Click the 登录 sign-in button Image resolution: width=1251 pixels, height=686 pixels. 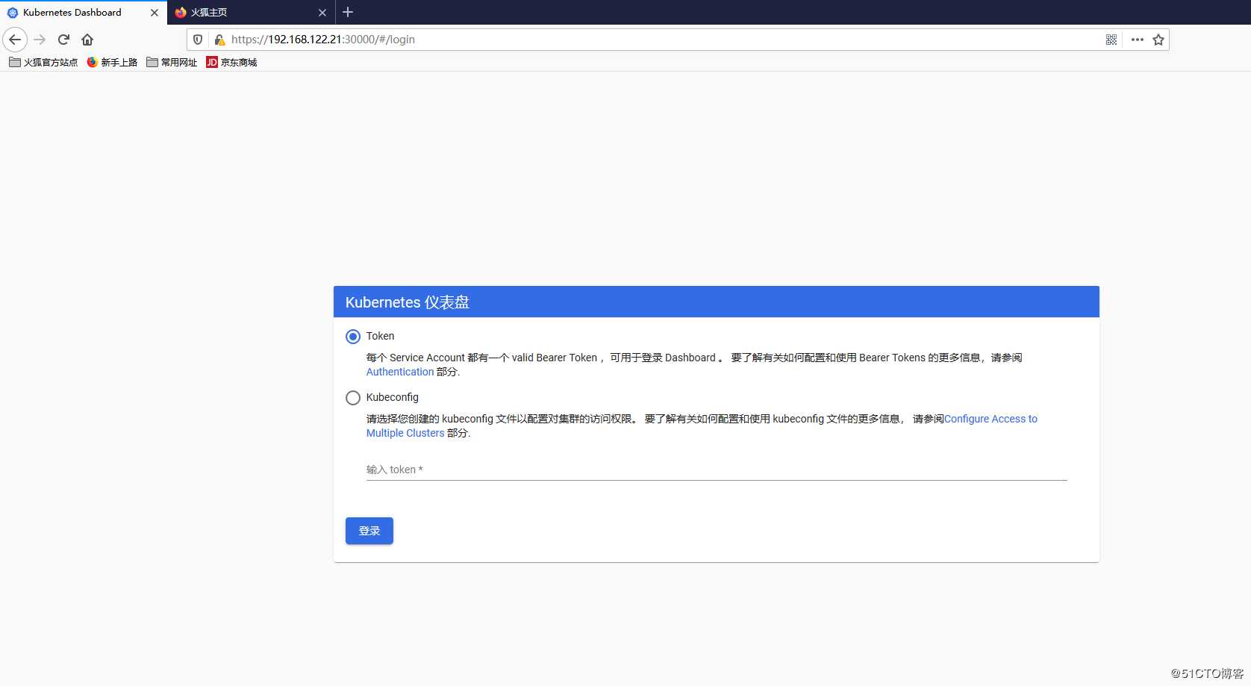click(x=369, y=531)
